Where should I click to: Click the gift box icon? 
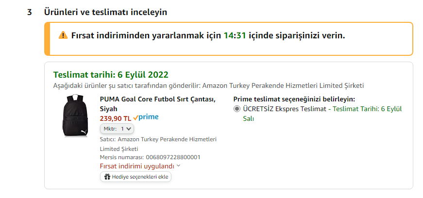pyautogui.click(x=106, y=177)
